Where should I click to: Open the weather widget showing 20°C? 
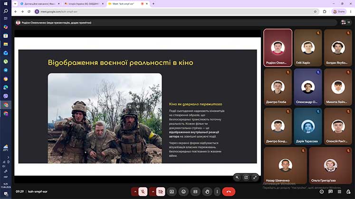6,148
